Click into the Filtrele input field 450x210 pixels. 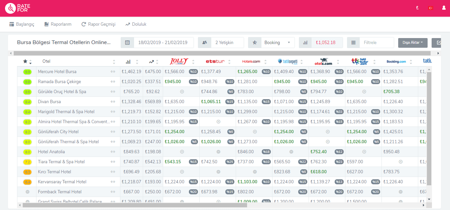tap(377, 43)
